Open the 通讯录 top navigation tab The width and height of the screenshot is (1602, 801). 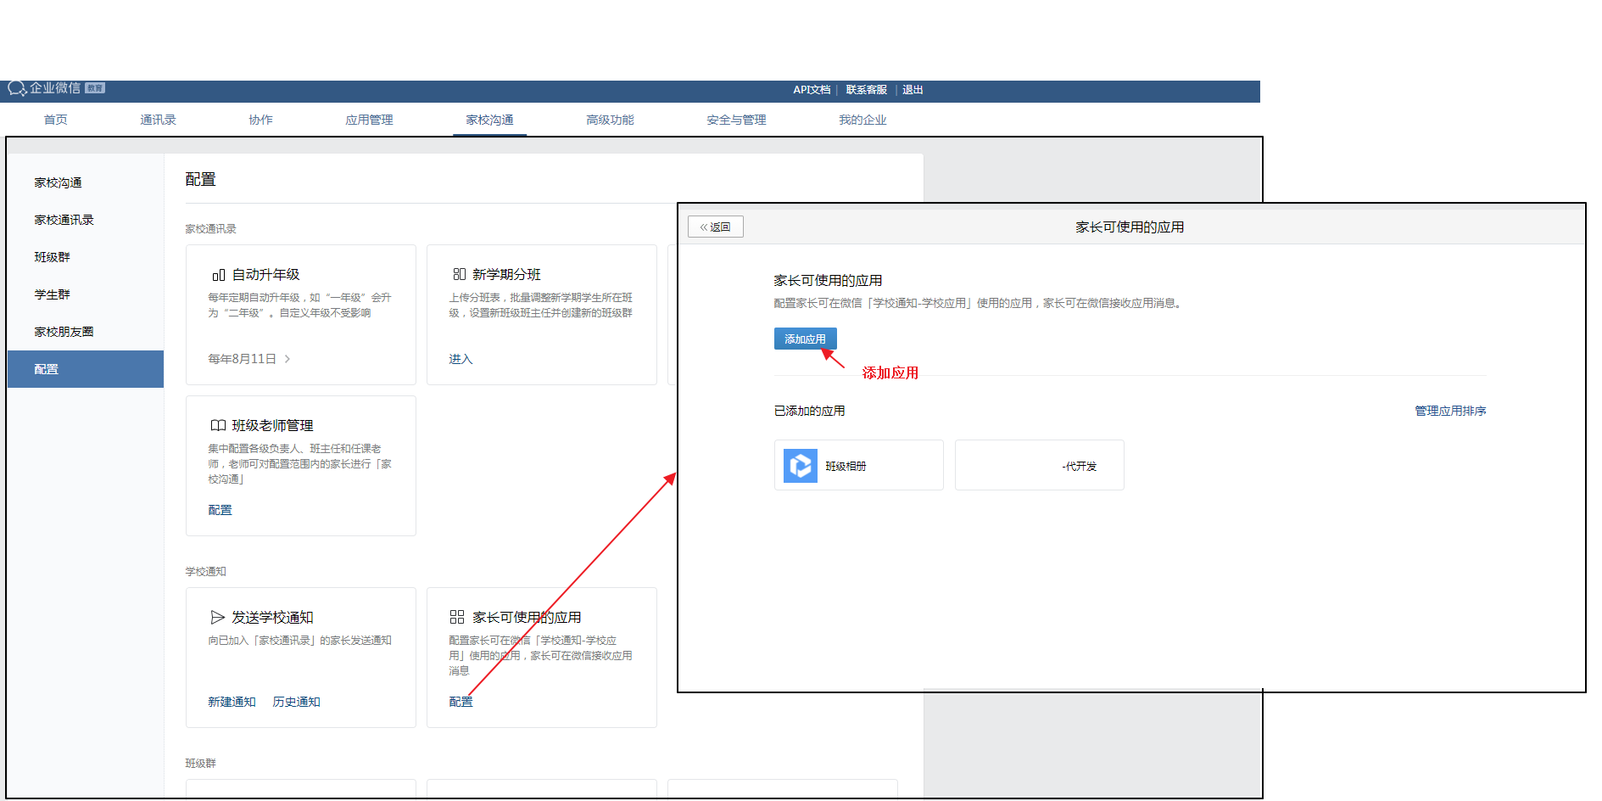click(x=158, y=120)
